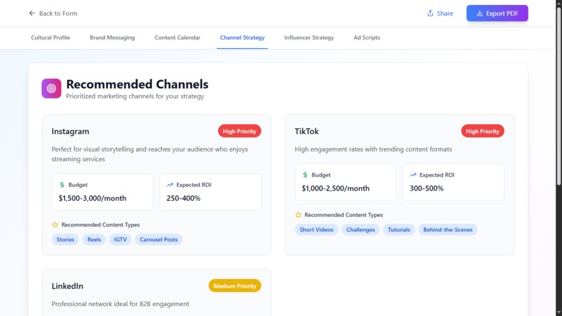Click LinkedIn Medium Priority badge
562x316 pixels.
[235, 286]
